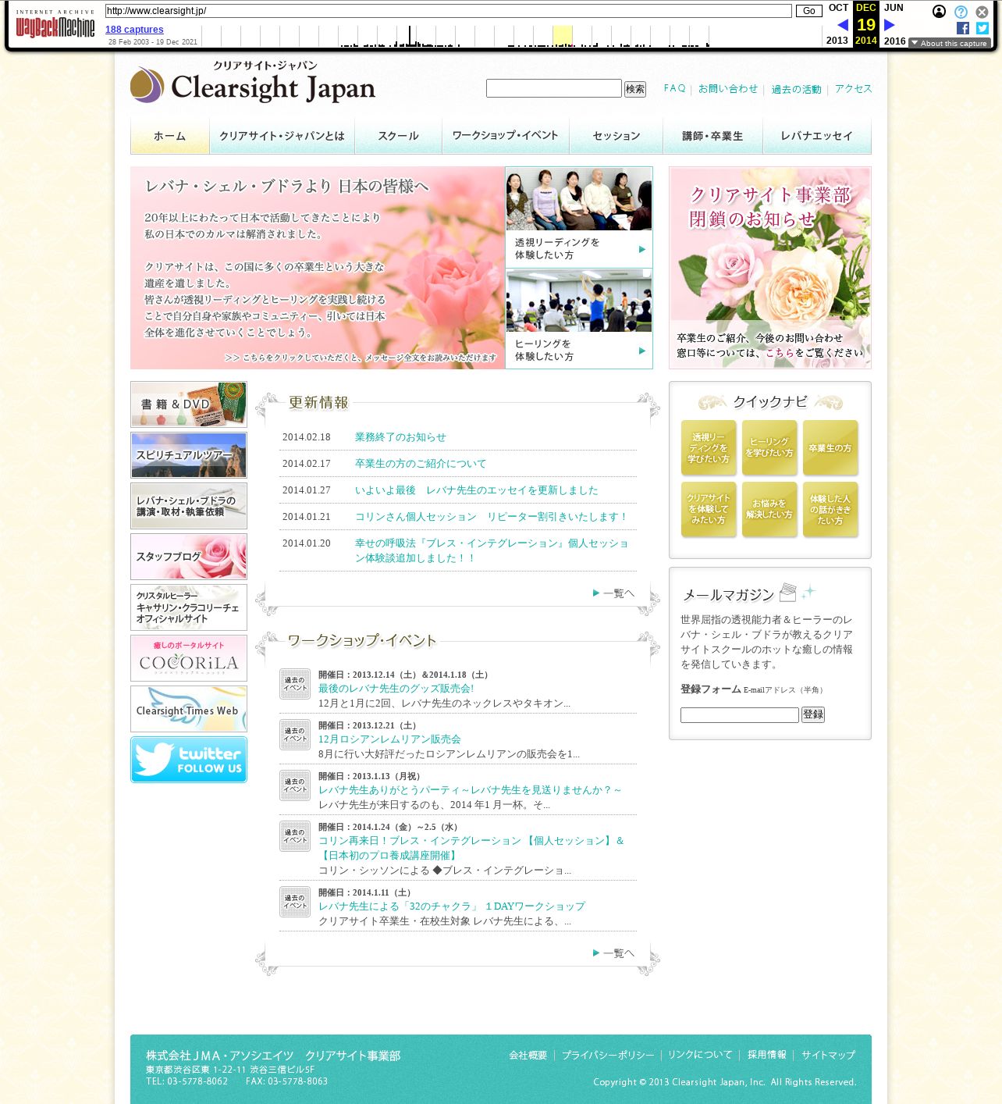Viewport: 1002px width, 1104px height.
Task: Open レバナ先生のエッセイを更新しました link
Action: pos(477,490)
